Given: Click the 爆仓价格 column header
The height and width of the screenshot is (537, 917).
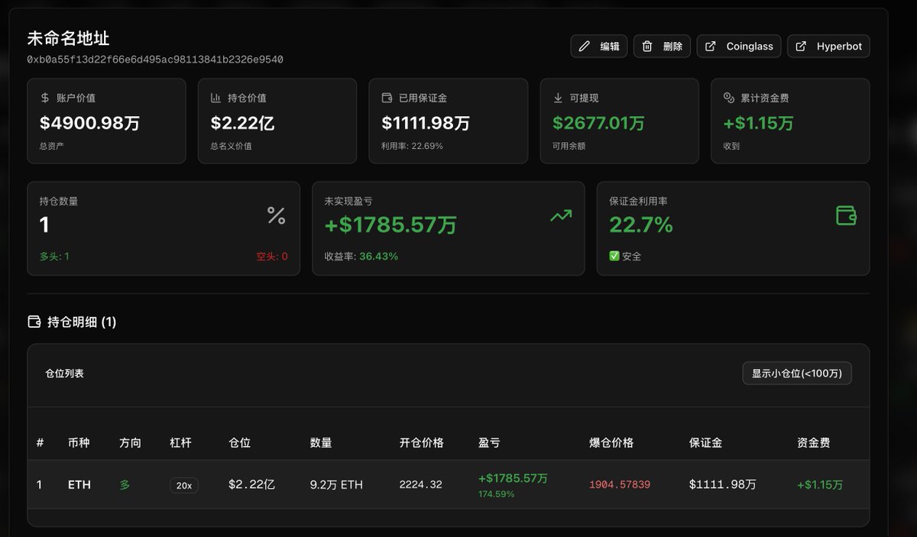Looking at the screenshot, I should 611,443.
